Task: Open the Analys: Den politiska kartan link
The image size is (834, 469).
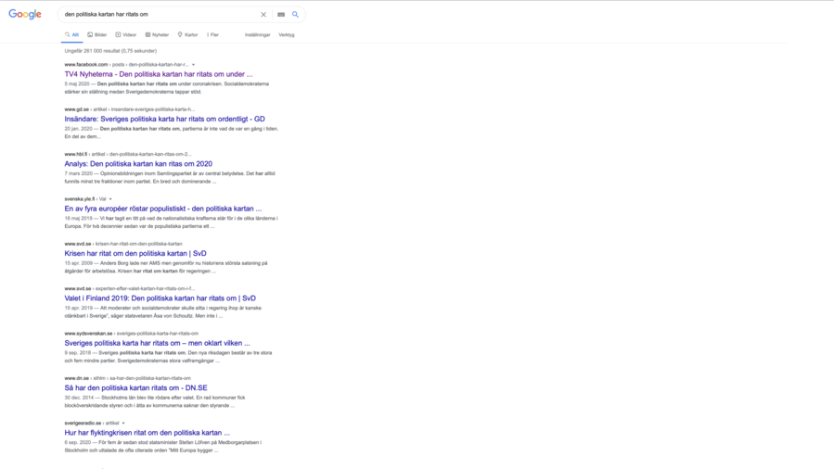Action: click(138, 164)
